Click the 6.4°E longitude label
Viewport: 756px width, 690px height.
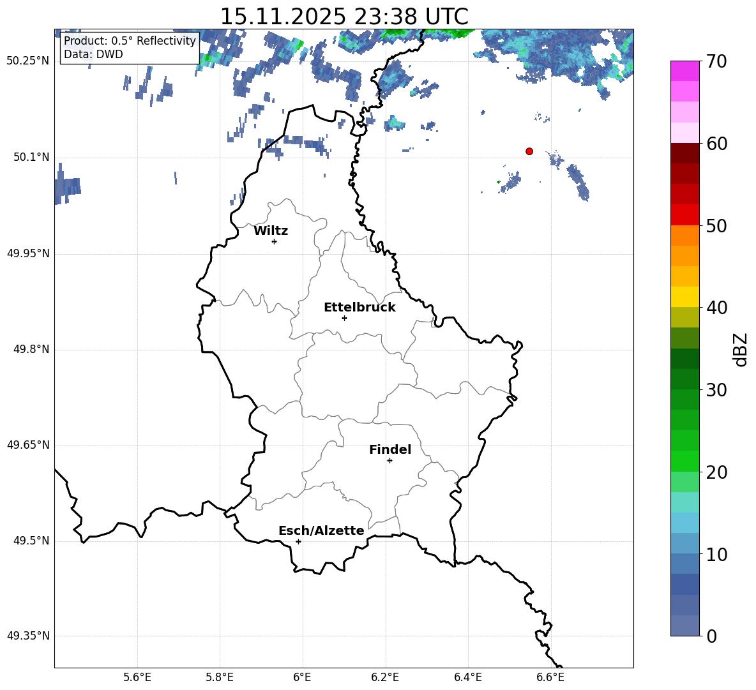[x=467, y=677]
